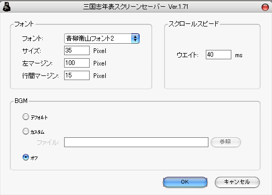The image size is (272, 195).
Task: Open the フォント dropdown list
Action: click(x=102, y=38)
